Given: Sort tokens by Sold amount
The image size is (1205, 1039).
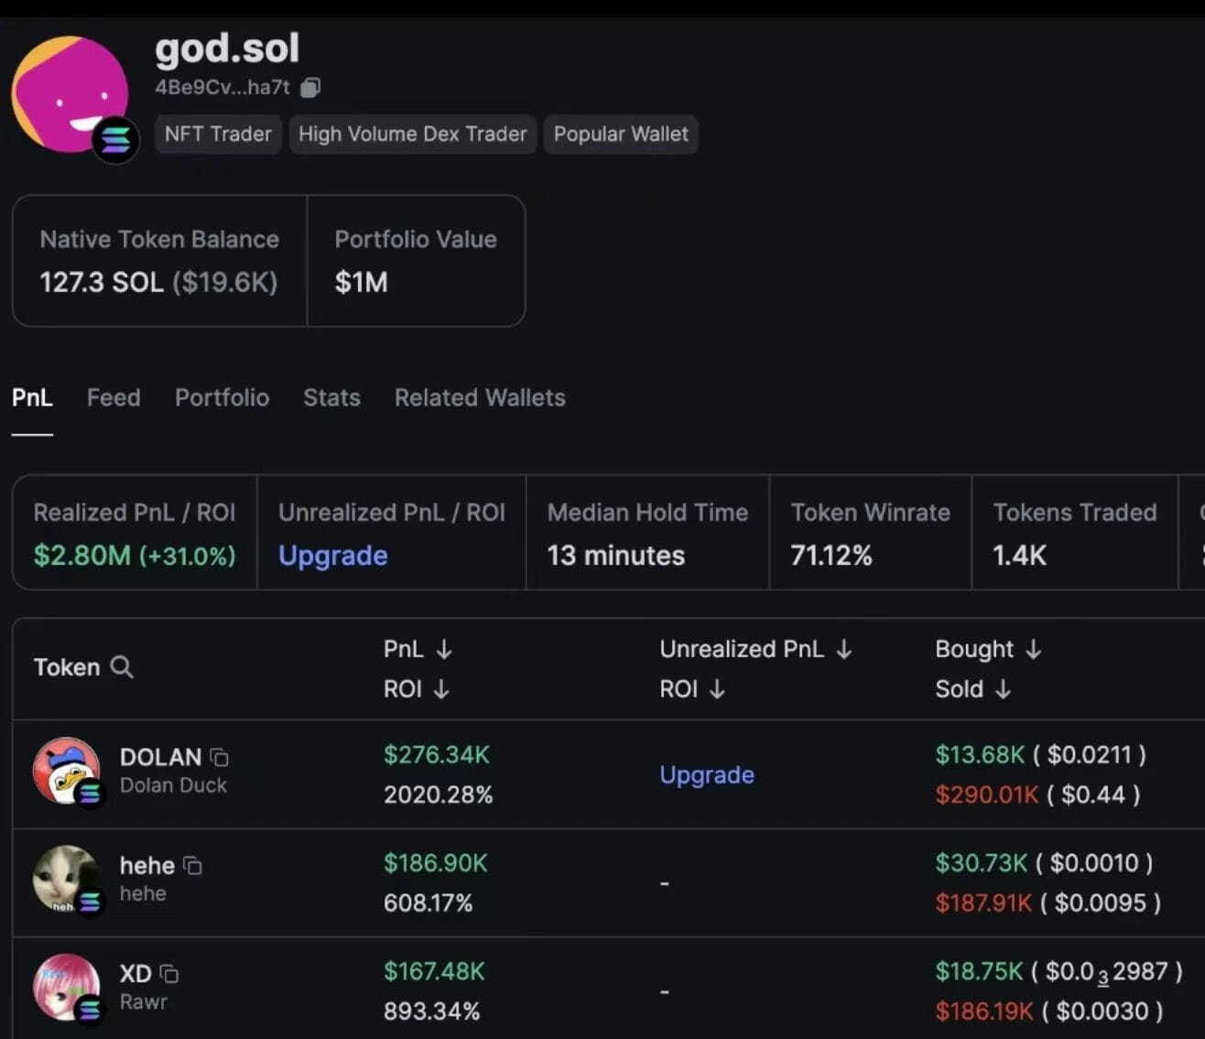Looking at the screenshot, I should [x=1004, y=689].
